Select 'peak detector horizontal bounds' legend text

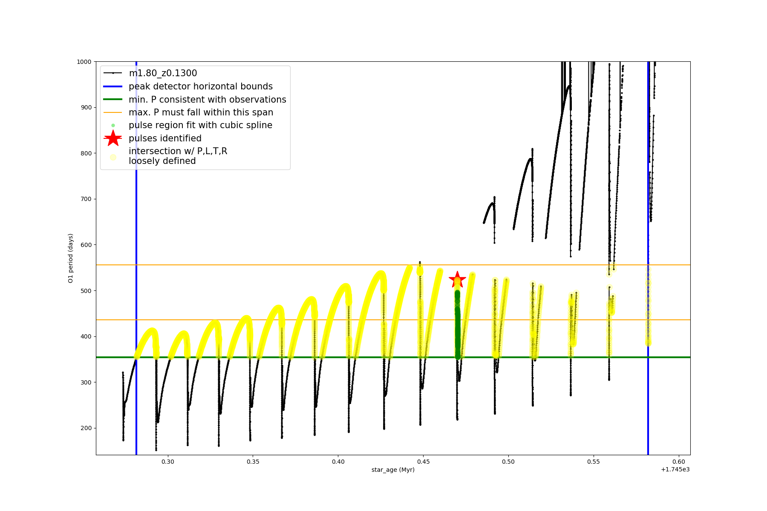[201, 86]
